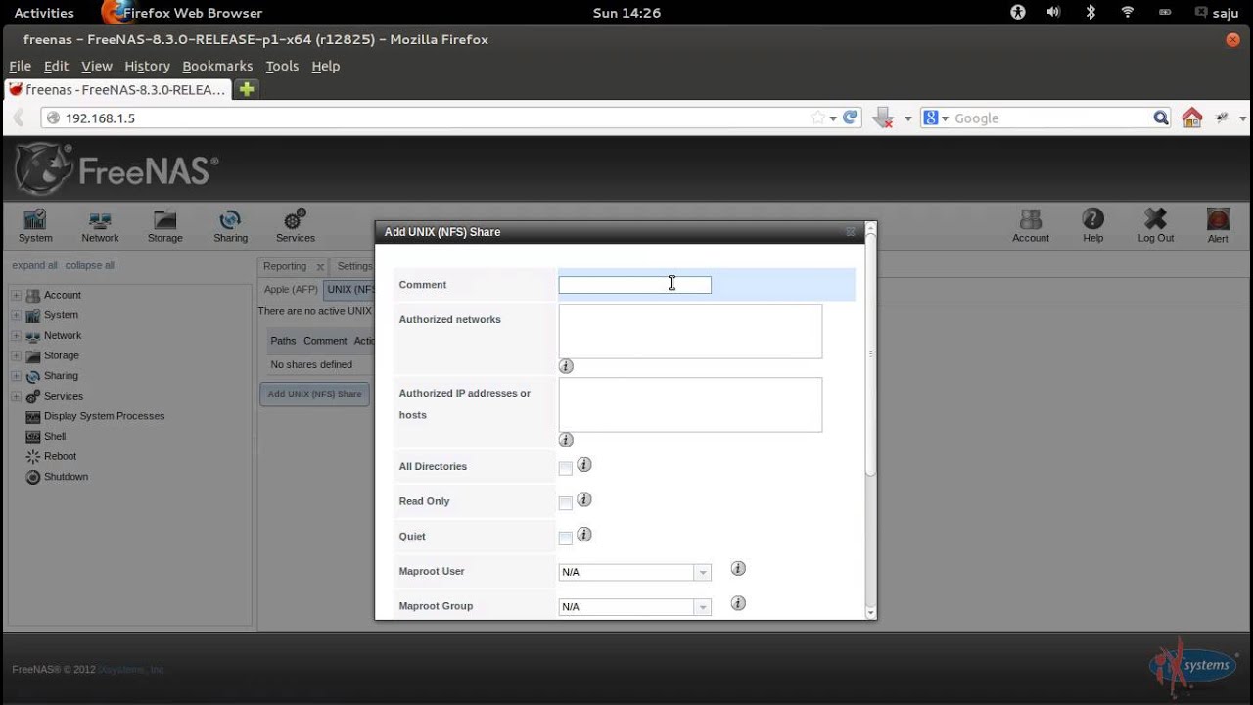Expand the Sharing tree node
The image size is (1253, 705).
tap(16, 376)
